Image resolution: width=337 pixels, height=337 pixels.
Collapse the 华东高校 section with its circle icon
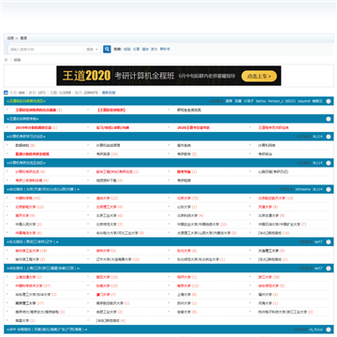coord(329,268)
